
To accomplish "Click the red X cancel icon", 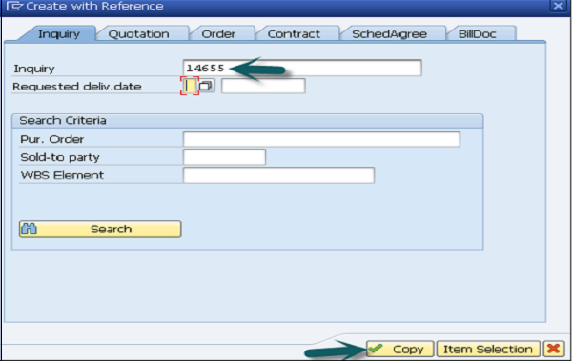I will (x=553, y=349).
